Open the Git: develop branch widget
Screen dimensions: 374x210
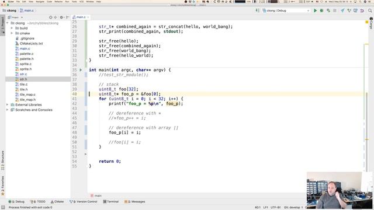click(293, 208)
